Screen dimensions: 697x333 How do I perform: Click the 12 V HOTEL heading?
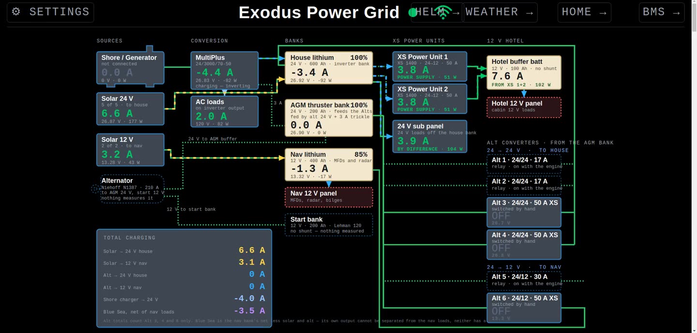(x=505, y=41)
